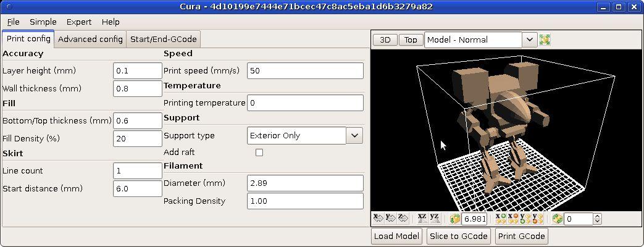Decrease the rotation value with down arrow
The height and width of the screenshot is (247, 644).
[x=598, y=222]
